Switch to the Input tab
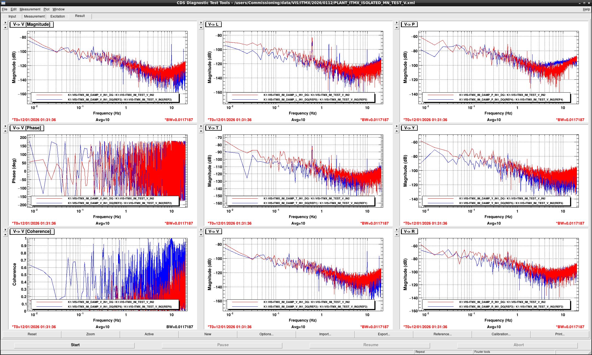 coord(12,16)
